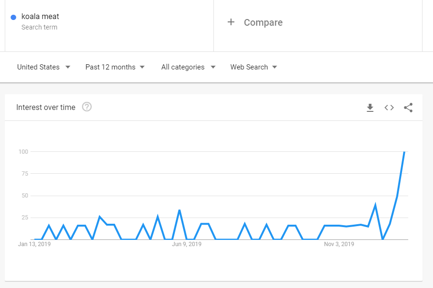The height and width of the screenshot is (288, 433).
Task: Click the Search term subtitle text
Action: 39,27
